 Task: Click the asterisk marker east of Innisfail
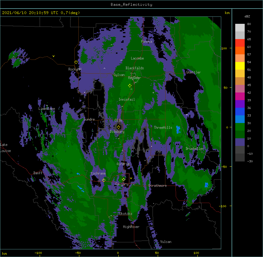click(153, 92)
